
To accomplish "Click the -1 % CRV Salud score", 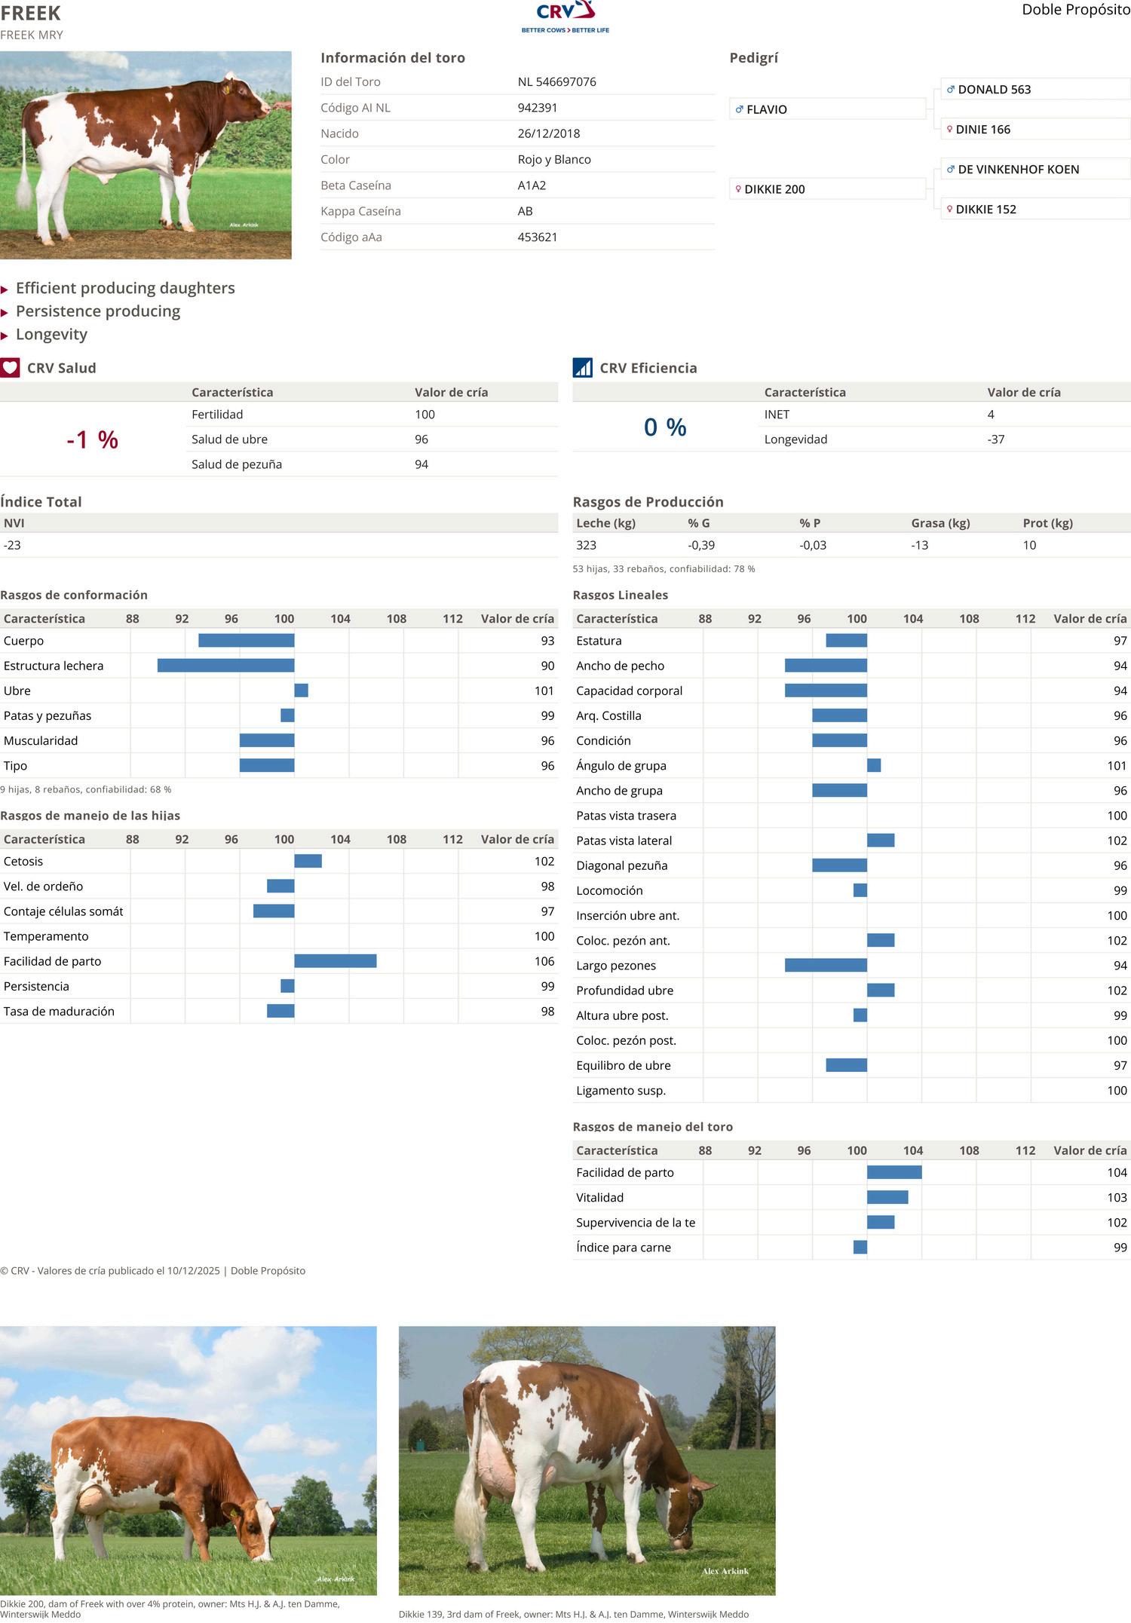I will [x=92, y=439].
